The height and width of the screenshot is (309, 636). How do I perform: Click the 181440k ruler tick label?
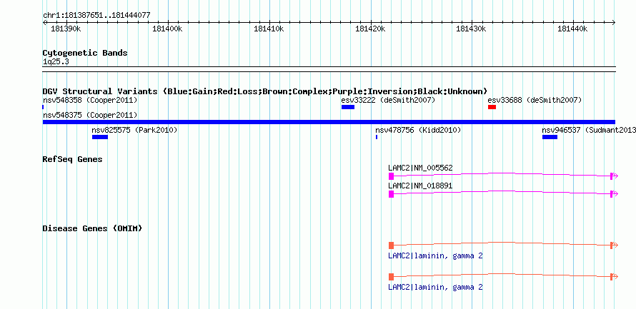572,29
